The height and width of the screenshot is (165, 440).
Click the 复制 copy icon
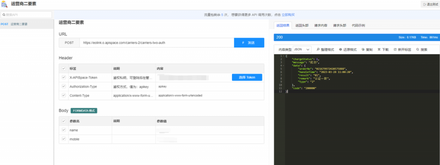tap(363, 50)
